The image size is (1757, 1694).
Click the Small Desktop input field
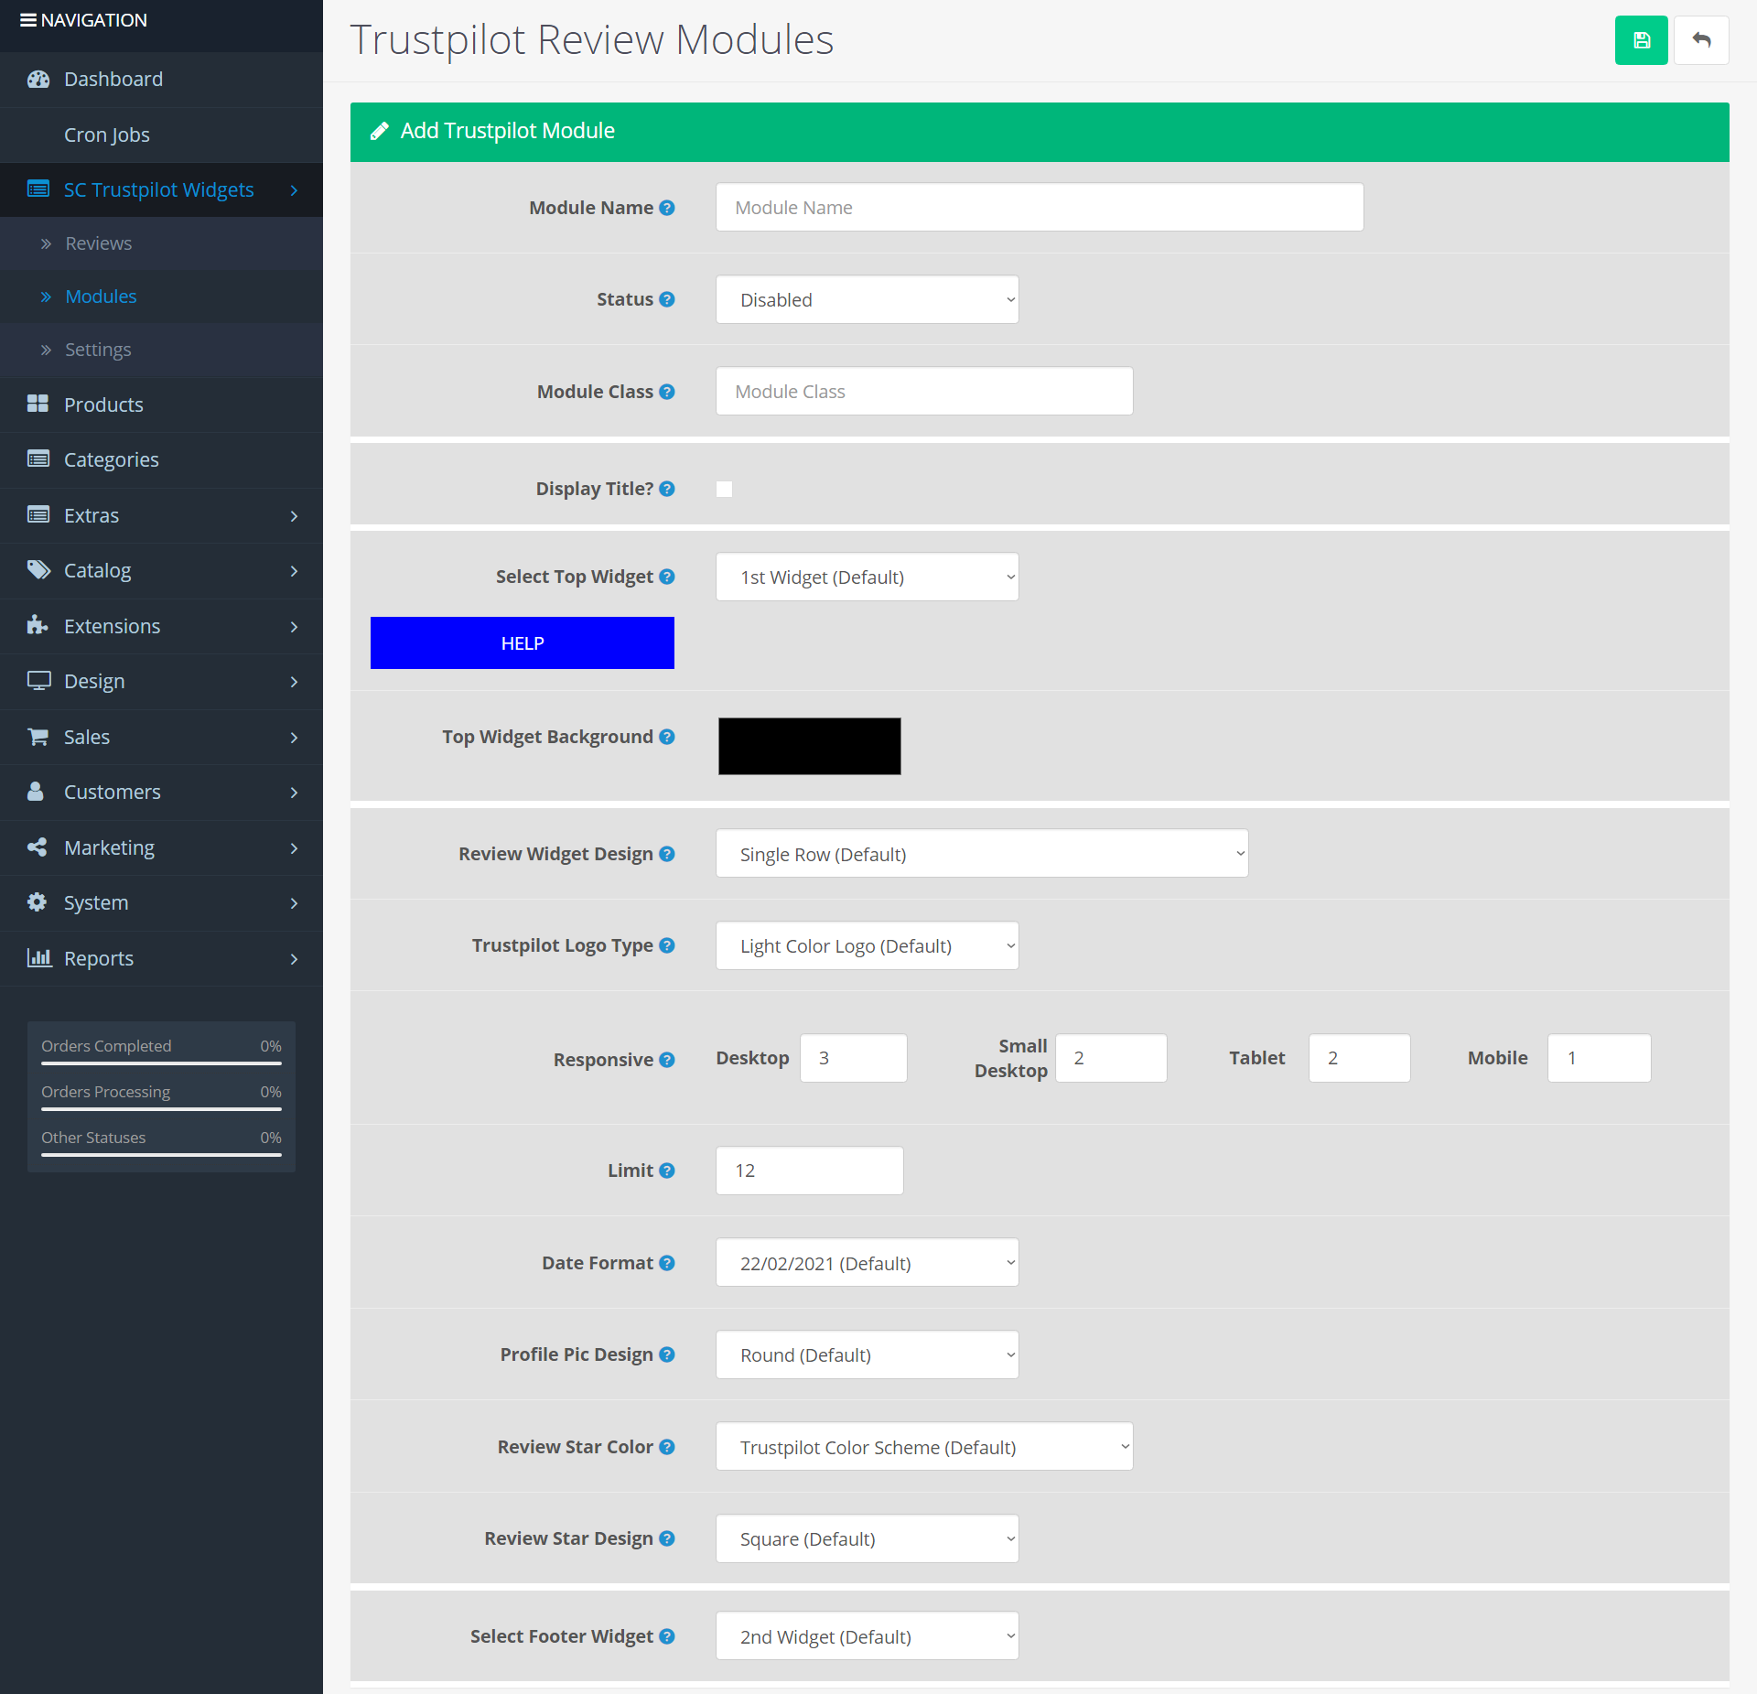pos(1111,1058)
